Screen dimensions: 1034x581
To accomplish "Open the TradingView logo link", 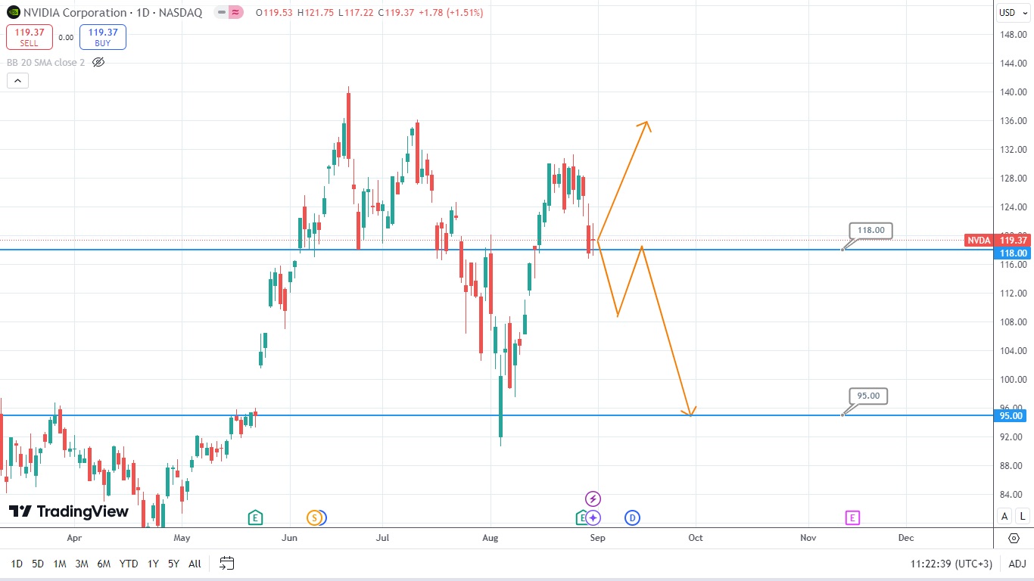I will click(69, 512).
